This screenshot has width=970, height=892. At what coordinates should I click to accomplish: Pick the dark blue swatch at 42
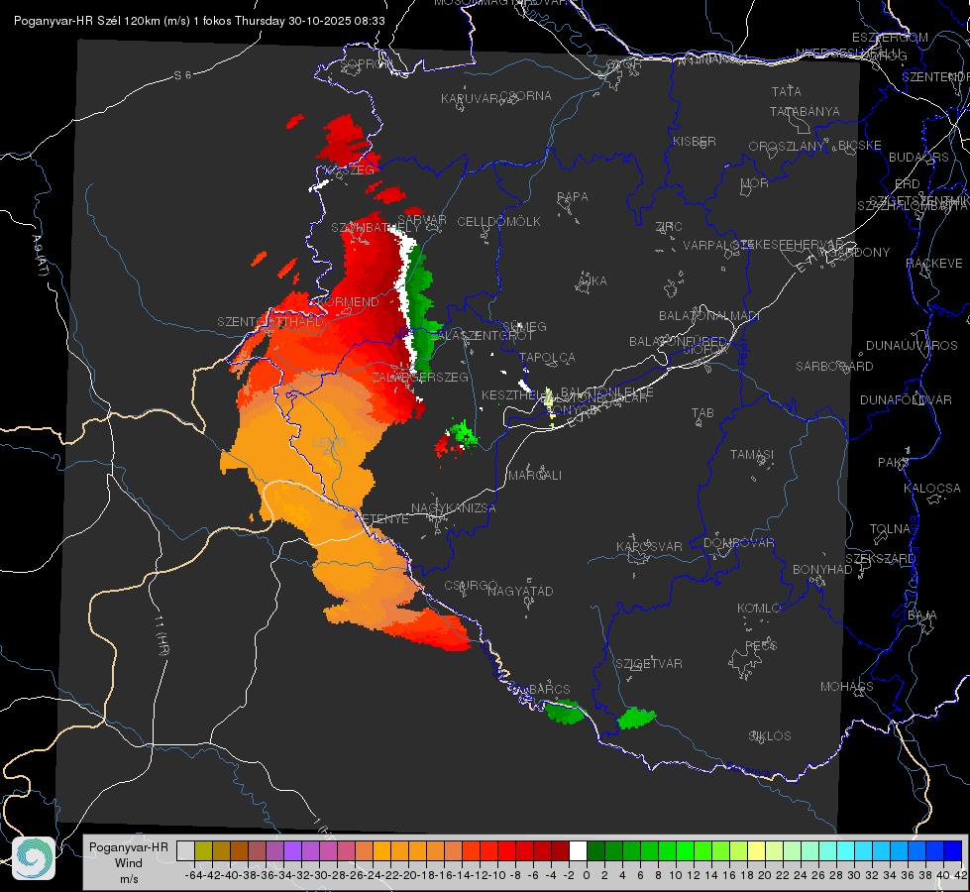click(x=953, y=850)
